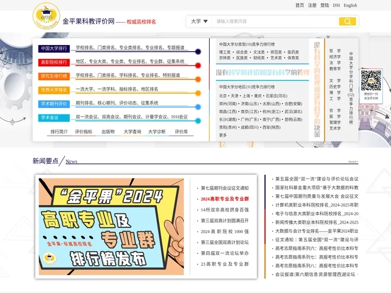Image resolution: width=391 pixels, height=293 pixels.
Task: Click the dark blue dot ending 中国大学排行 line
Action: [198, 52]
